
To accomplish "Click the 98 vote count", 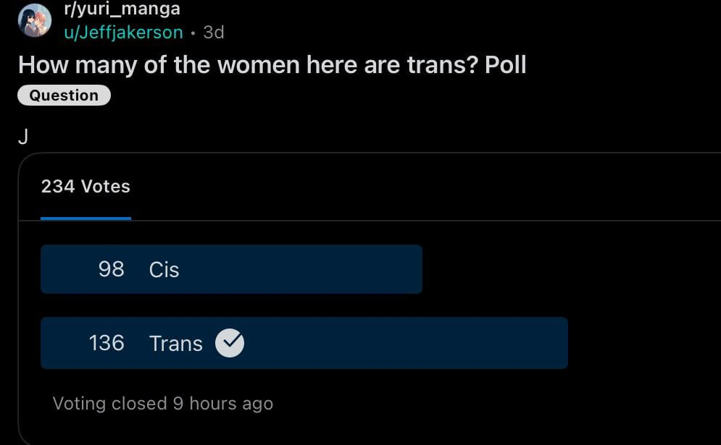I will pyautogui.click(x=112, y=269).
